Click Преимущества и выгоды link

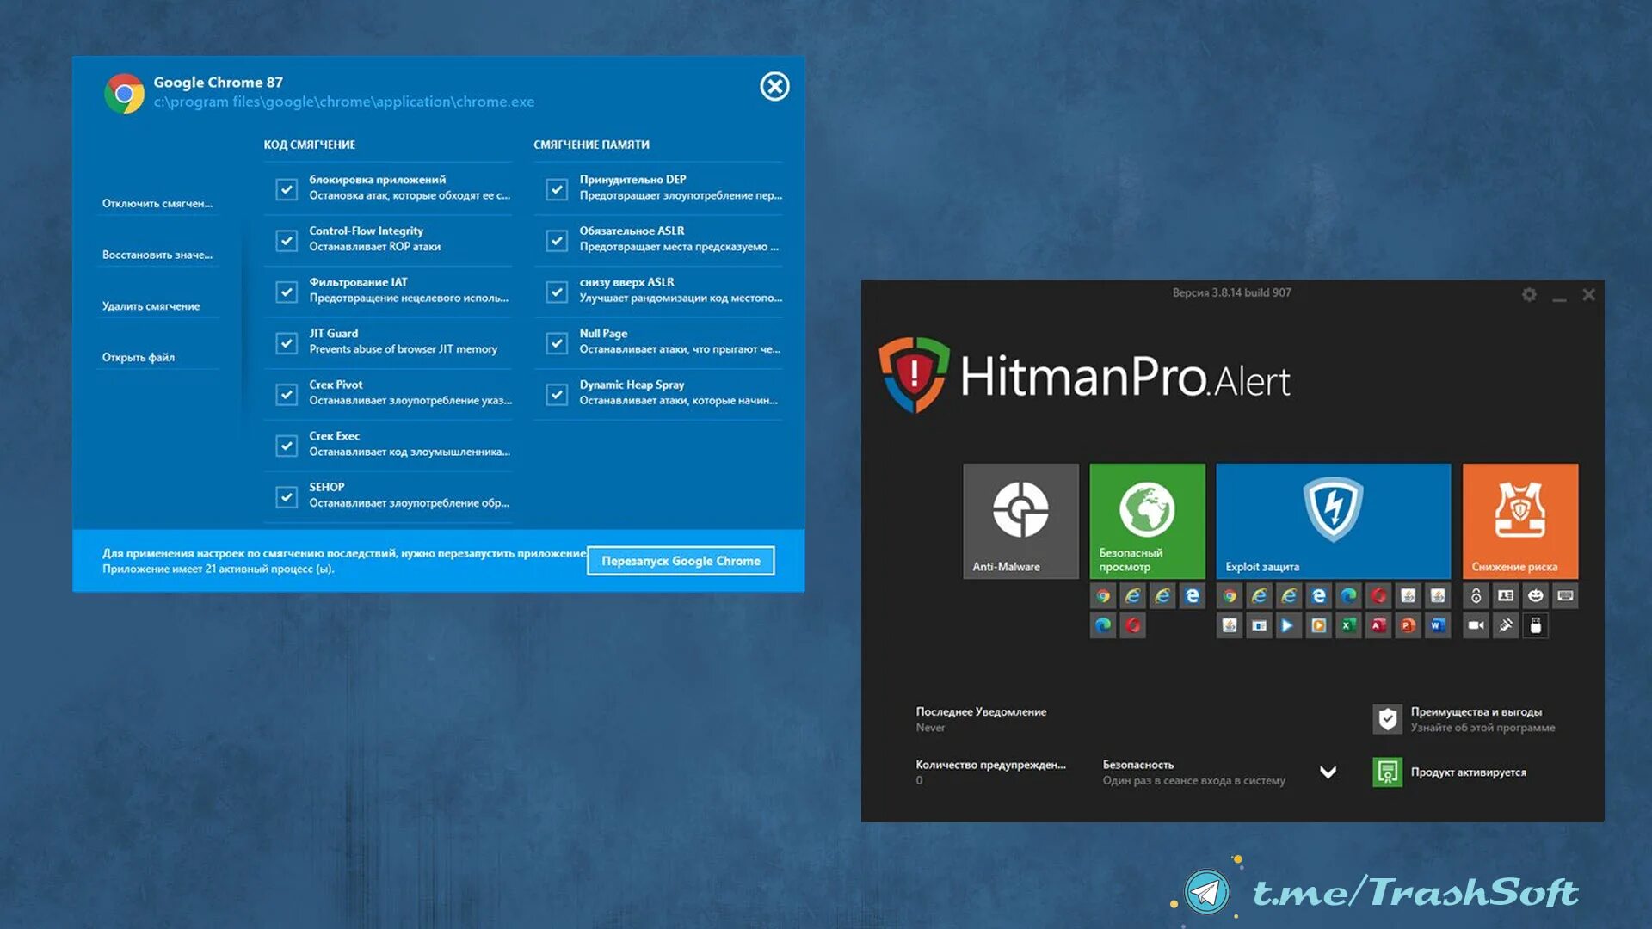pyautogui.click(x=1476, y=711)
